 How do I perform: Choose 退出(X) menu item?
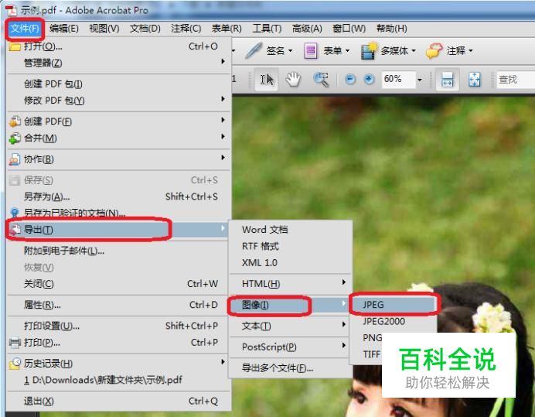[118, 401]
